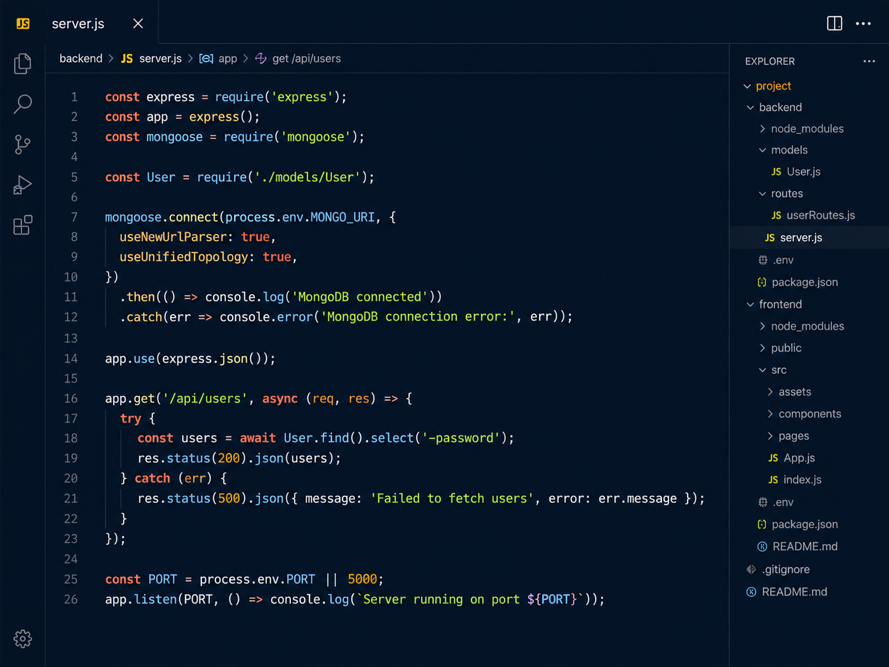The height and width of the screenshot is (667, 889).
Task: Click function symbol icon before get /api/users
Action: pyautogui.click(x=261, y=58)
